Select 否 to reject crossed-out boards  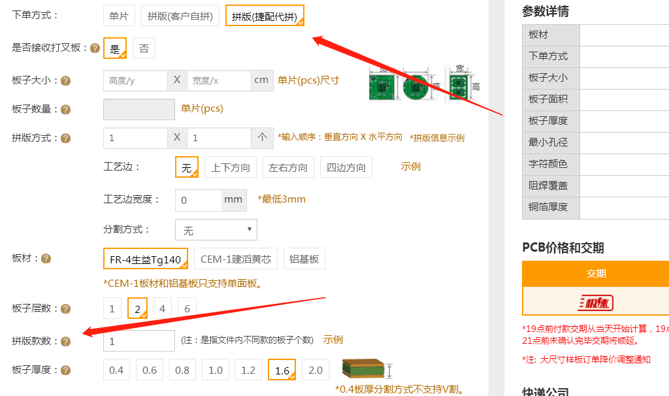pos(144,47)
